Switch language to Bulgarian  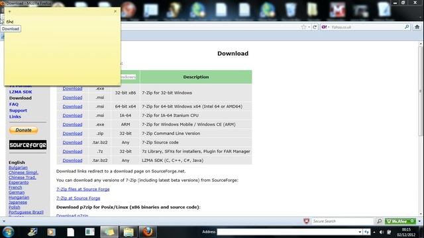pyautogui.click(x=18, y=167)
